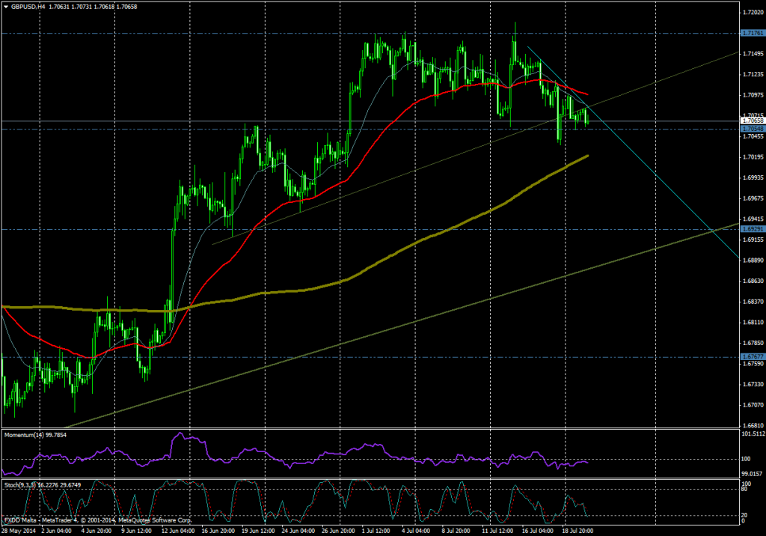Image resolution: width=766 pixels, height=536 pixels.
Task: Click the end of thick olive moving average
Action: pos(587,156)
